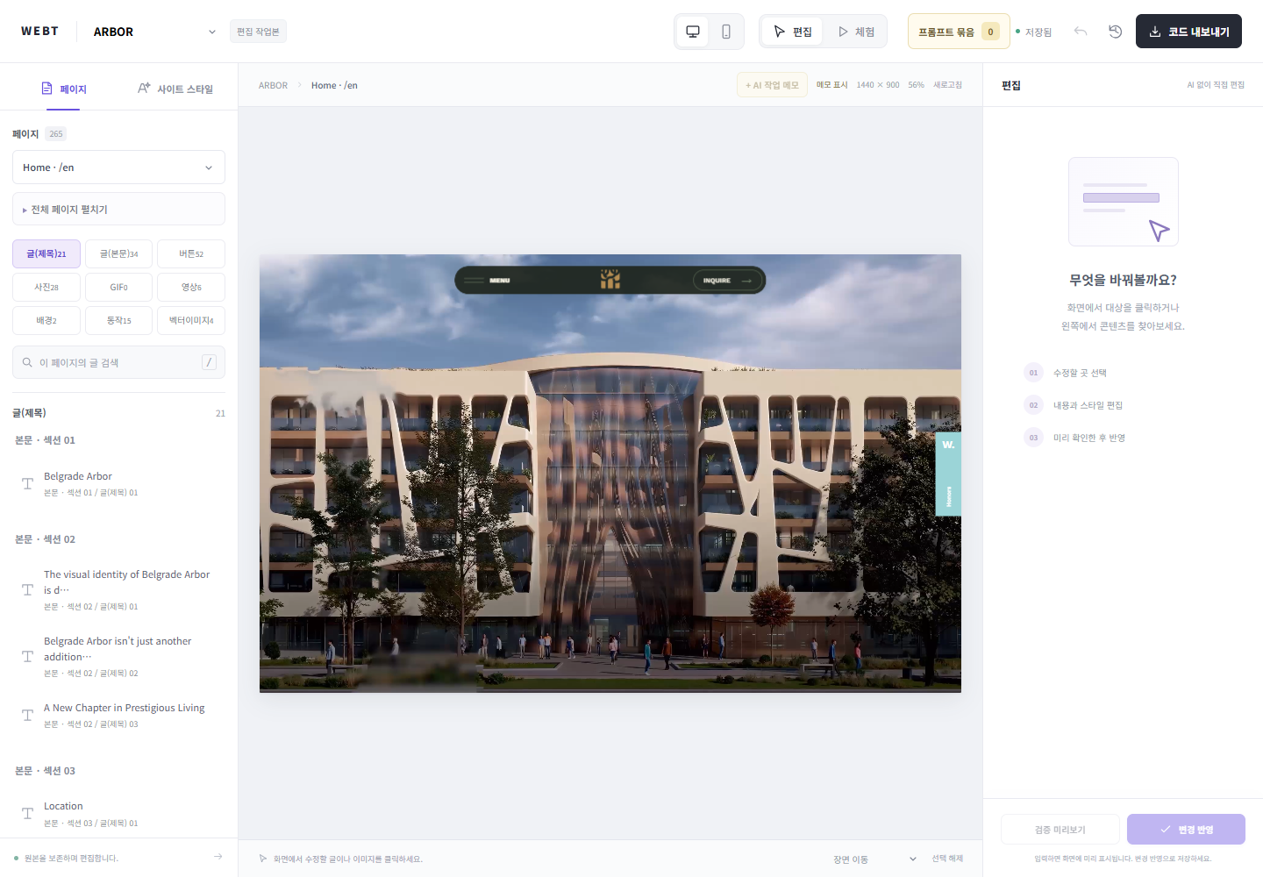Open the 사이트 스타일 tab
Image resolution: width=1263 pixels, height=877 pixels.
175,89
